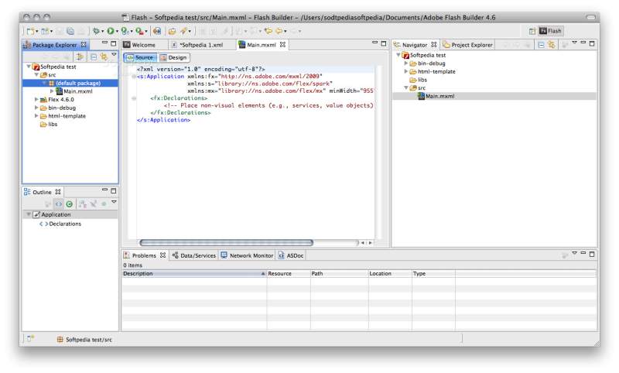619x373 pixels.
Task: Close the Package Explorer view
Action: tap(84, 45)
